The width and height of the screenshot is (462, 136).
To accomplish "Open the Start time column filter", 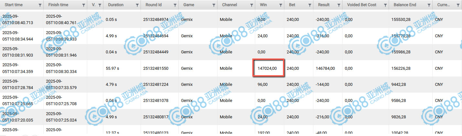I will point(40,5).
